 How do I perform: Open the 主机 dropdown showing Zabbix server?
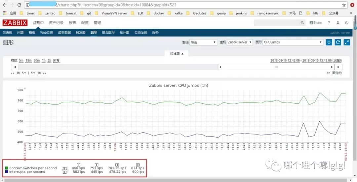tap(240, 42)
